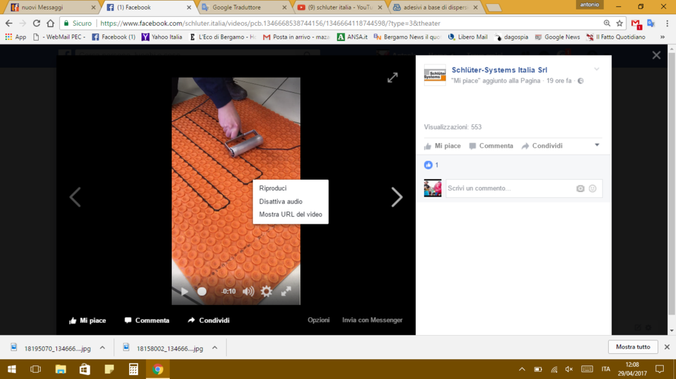This screenshot has width=676, height=379.
Task: Open the Windows Start menu
Action: [12, 369]
